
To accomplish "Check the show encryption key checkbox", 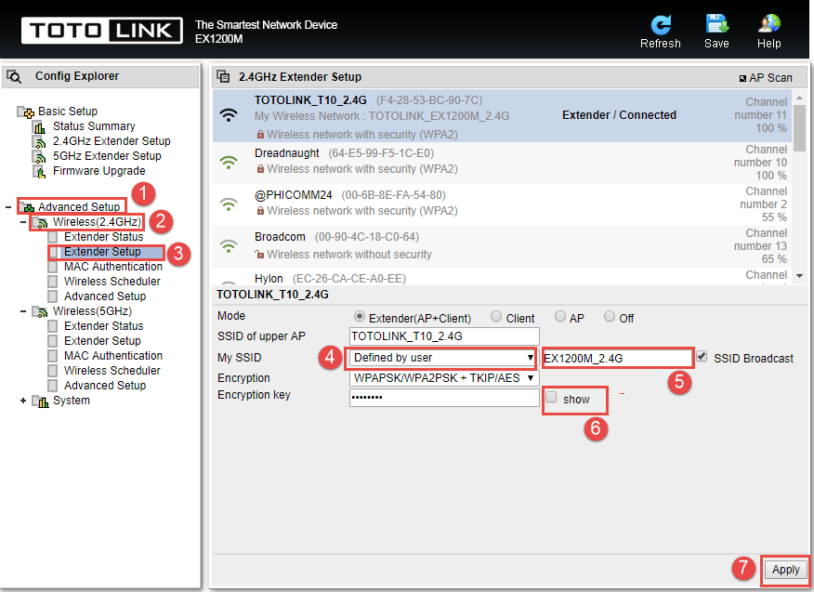I will tap(551, 397).
